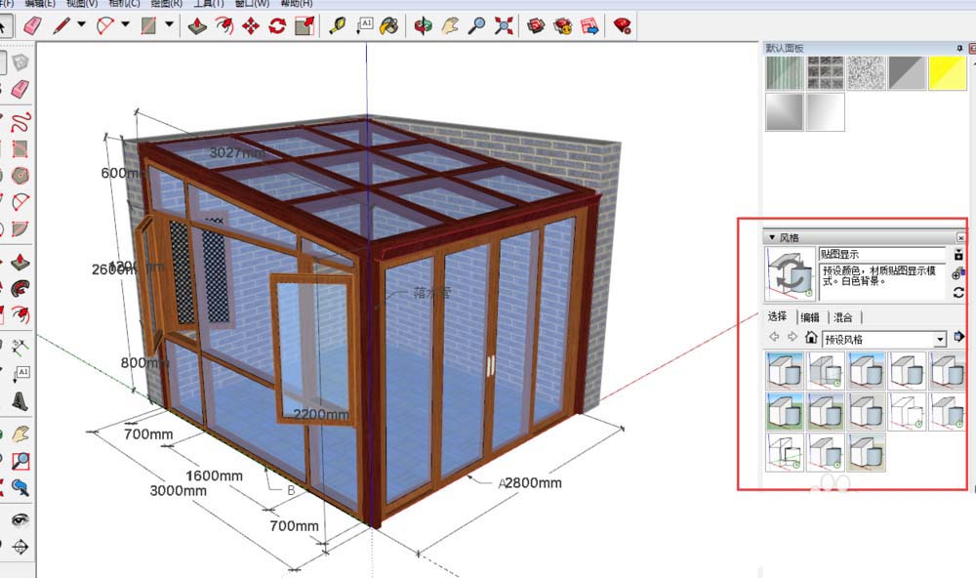This screenshot has height=578, width=976.
Task: Open the 绘图(R) menu
Action: point(167,4)
